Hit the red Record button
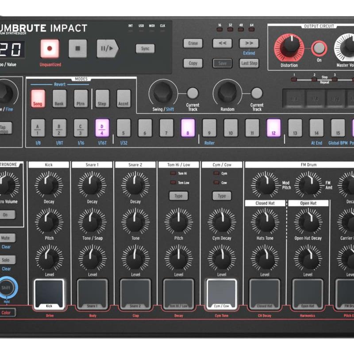The width and height of the screenshot is (354, 354). [50, 48]
